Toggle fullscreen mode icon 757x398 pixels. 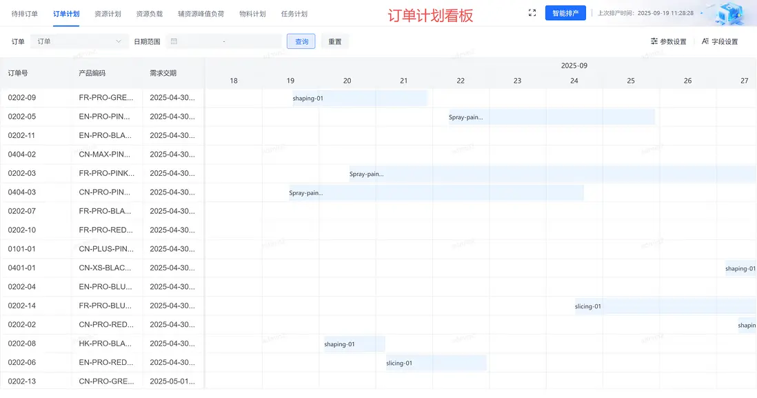click(x=532, y=13)
